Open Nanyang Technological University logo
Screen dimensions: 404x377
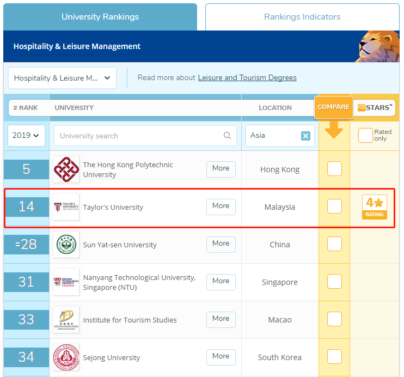[x=66, y=282]
